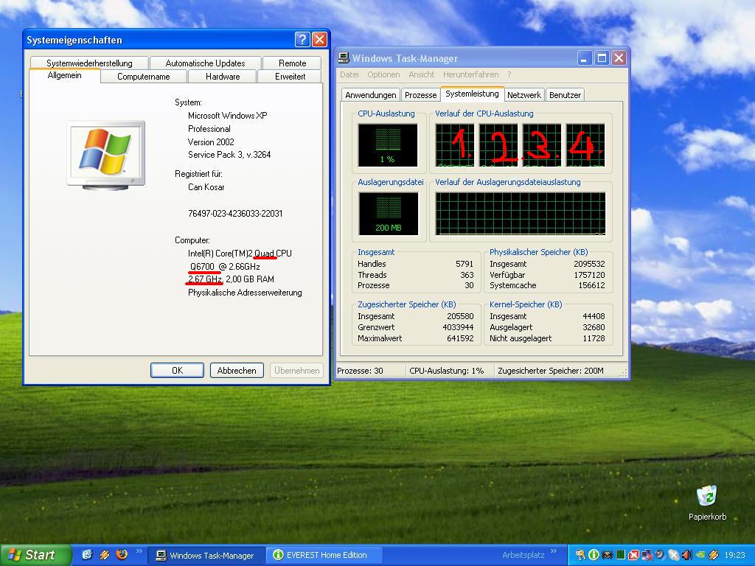This screenshot has width=755, height=566.
Task: Open the Netzwerk tab in Task-Manager
Action: pos(524,95)
